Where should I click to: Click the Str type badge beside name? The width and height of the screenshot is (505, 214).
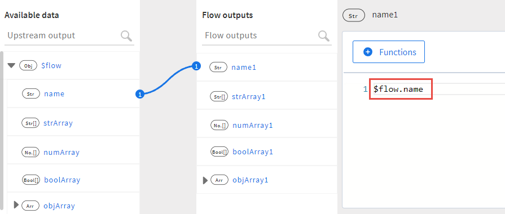pos(31,94)
